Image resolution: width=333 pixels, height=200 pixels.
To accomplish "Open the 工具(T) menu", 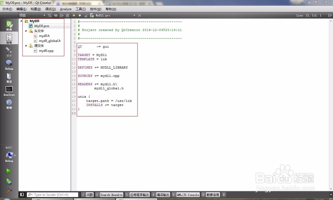I will [81, 9].
